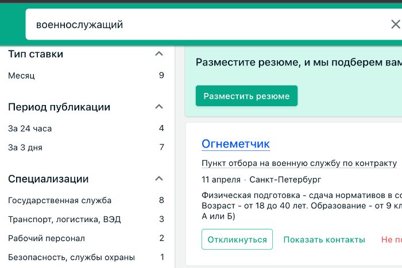
Task: Filter vacancies published За 24 часа
Action: click(x=30, y=129)
